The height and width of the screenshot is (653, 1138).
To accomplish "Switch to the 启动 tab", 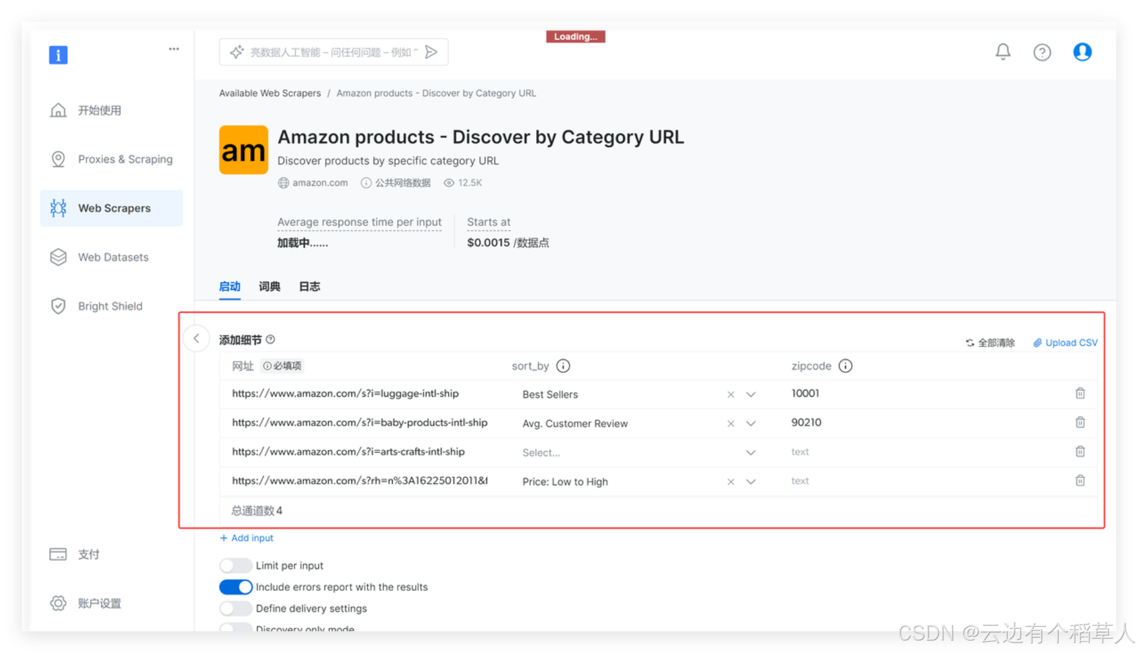I will 230,287.
